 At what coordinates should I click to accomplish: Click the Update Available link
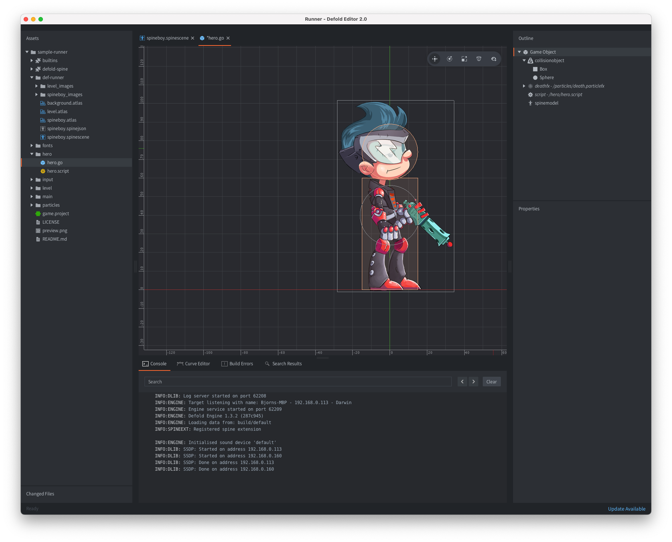[627, 509]
